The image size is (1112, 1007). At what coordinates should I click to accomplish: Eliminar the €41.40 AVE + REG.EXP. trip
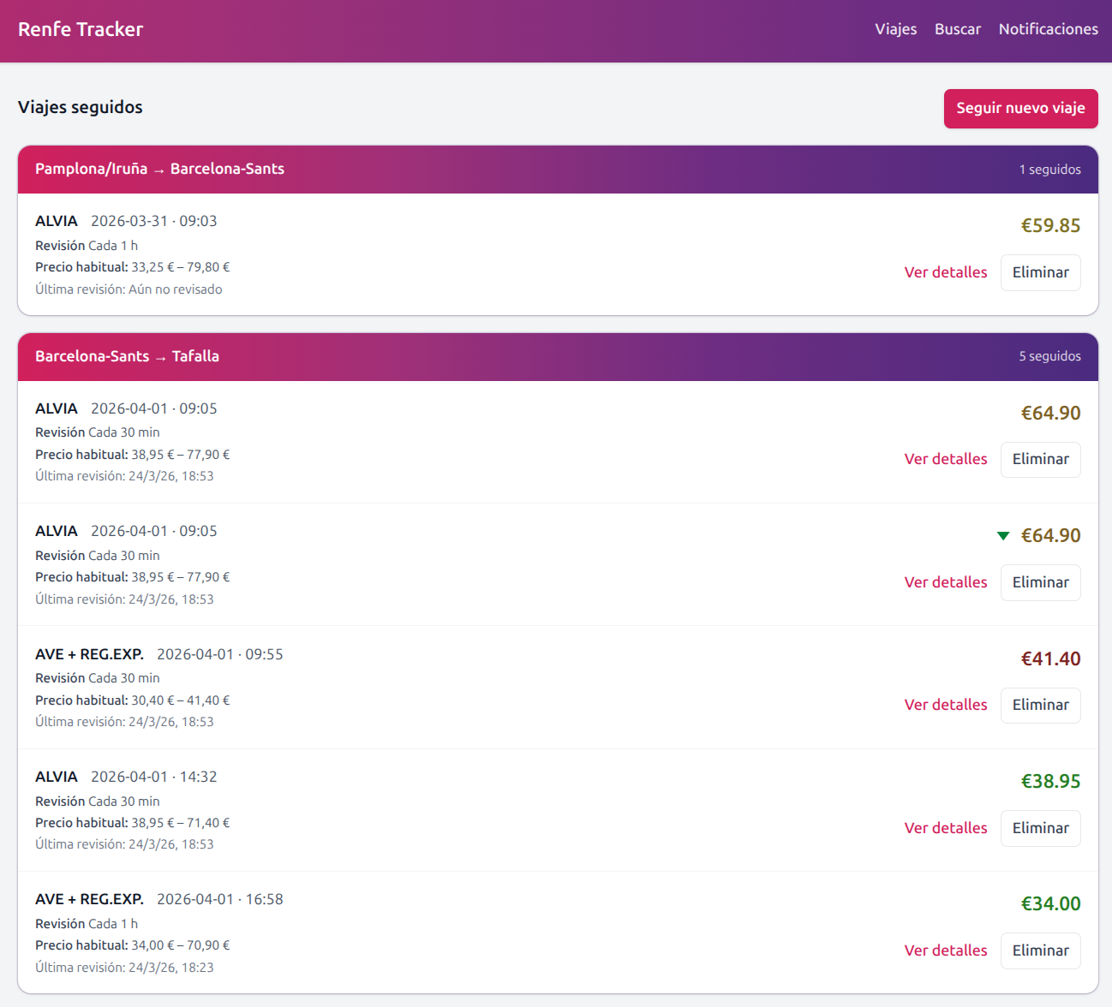pyautogui.click(x=1040, y=705)
